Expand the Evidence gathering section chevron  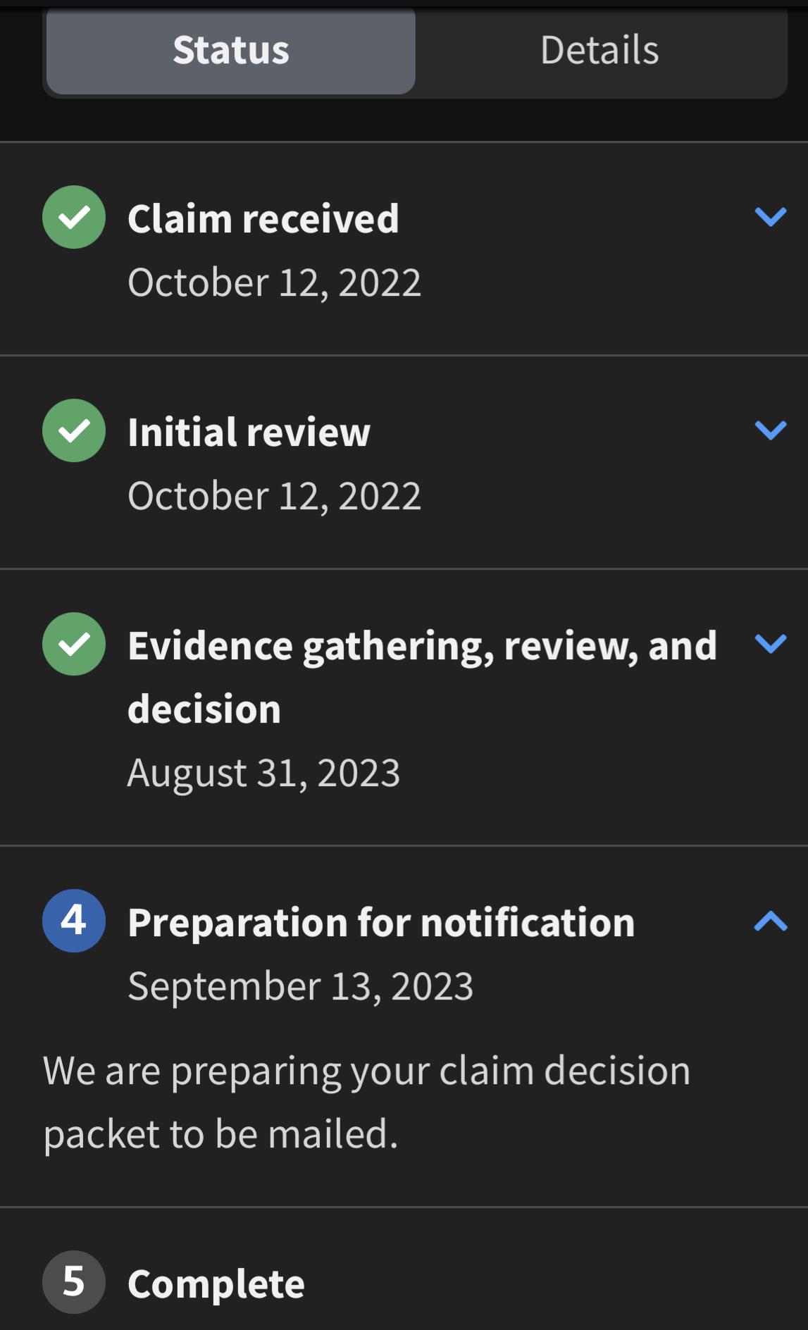pos(770,643)
